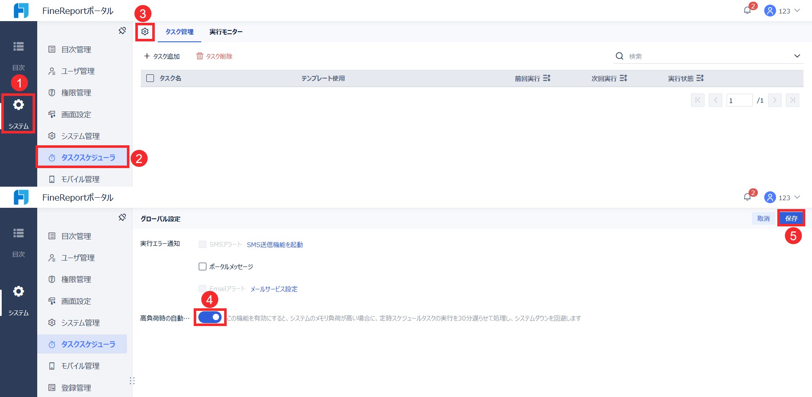This screenshot has height=397, width=812.
Task: Click the タスク削除 button
Action: click(x=214, y=56)
